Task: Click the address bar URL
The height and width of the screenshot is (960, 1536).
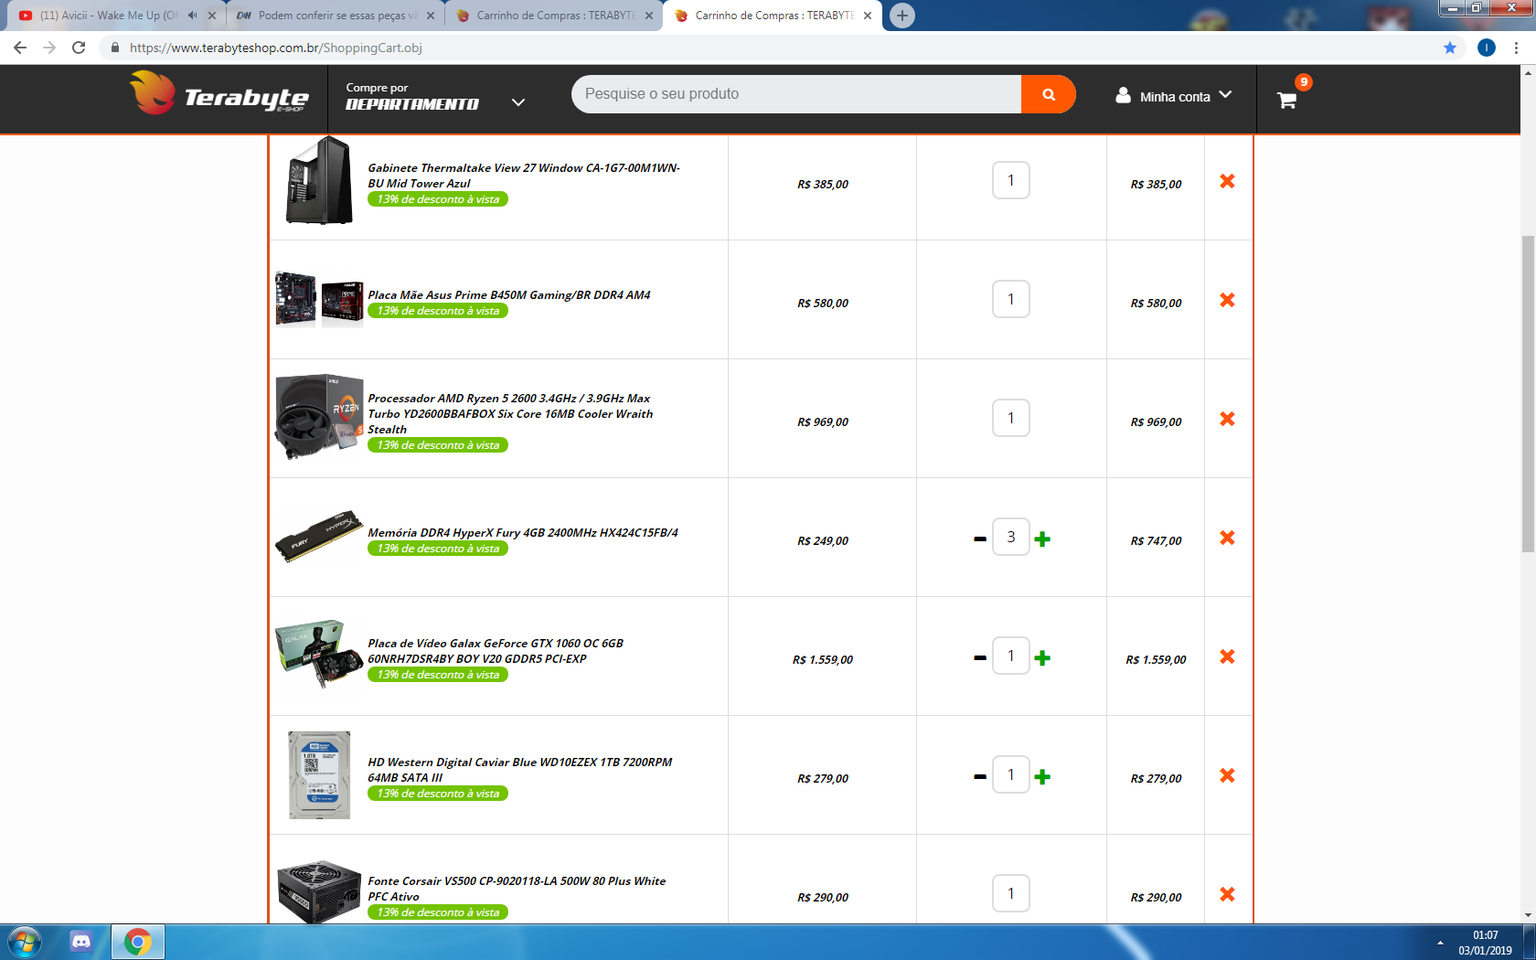Action: pyautogui.click(x=276, y=48)
